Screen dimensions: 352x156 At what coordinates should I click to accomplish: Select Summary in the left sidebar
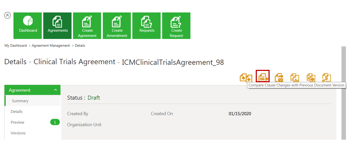[20, 101]
